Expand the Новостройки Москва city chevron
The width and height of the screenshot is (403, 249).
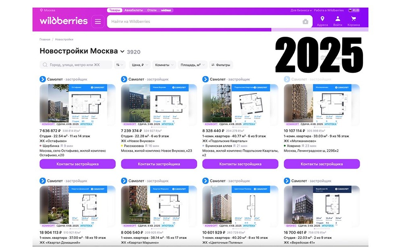(123, 52)
